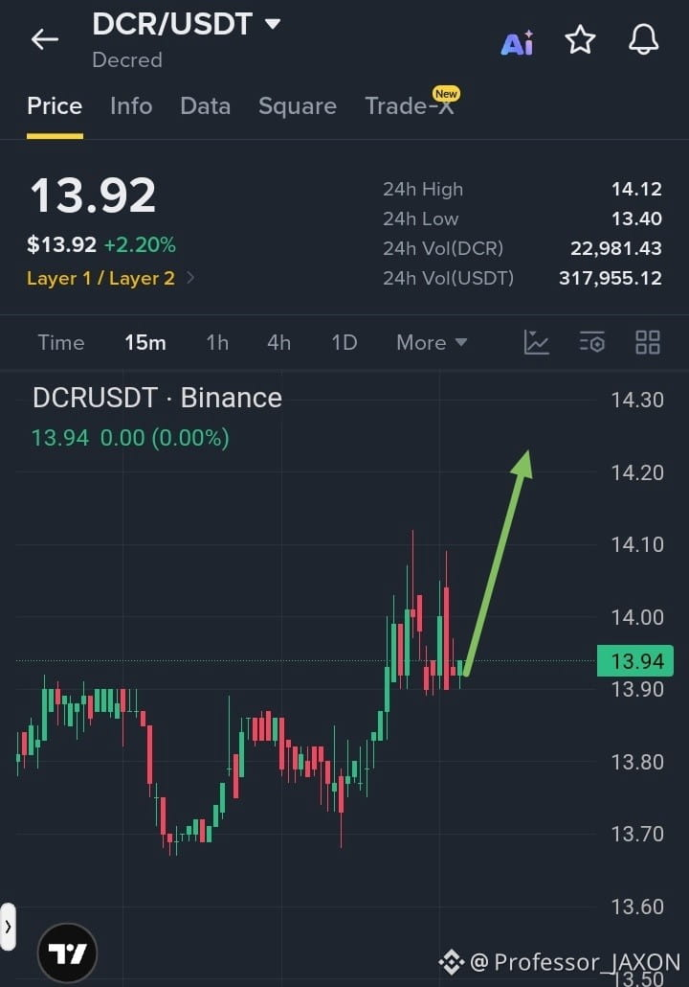Switch to the Data tab
Image resolution: width=689 pixels, height=987 pixels.
tap(205, 105)
